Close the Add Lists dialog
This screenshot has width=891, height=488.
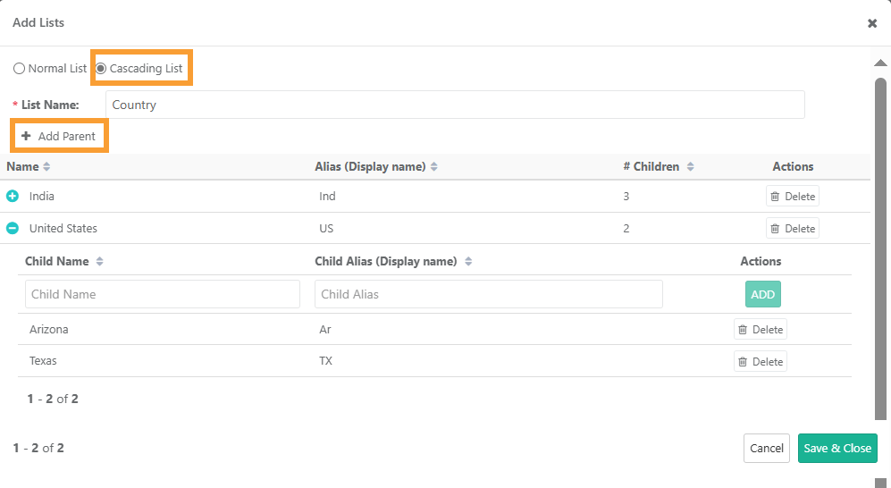click(x=872, y=23)
